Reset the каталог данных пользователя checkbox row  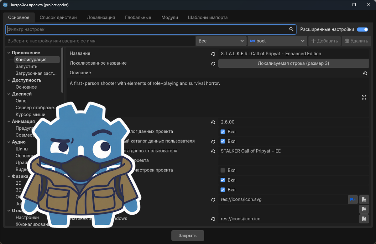coord(213,142)
